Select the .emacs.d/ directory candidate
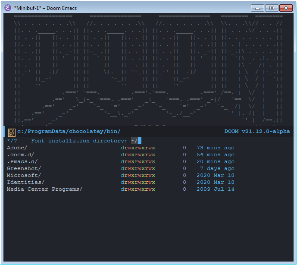 22,161
